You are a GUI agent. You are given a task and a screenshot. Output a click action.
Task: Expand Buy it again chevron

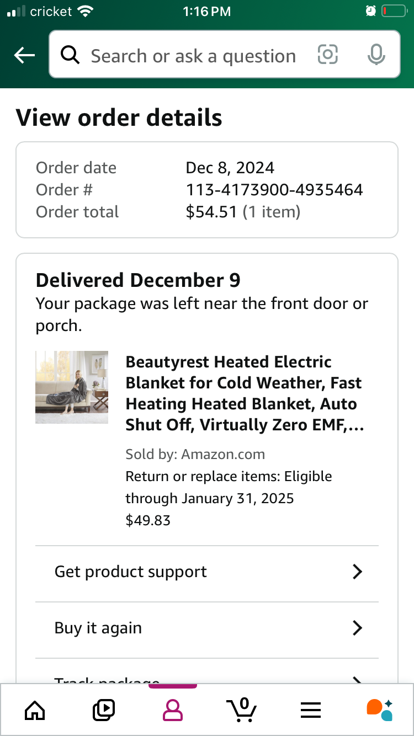point(357,628)
